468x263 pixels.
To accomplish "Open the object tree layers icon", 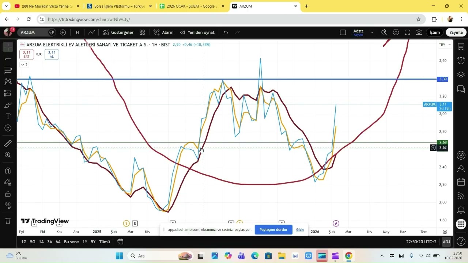I will pyautogui.click(x=461, y=75).
